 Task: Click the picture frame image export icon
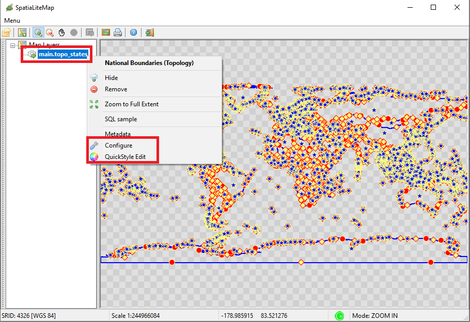click(x=105, y=33)
